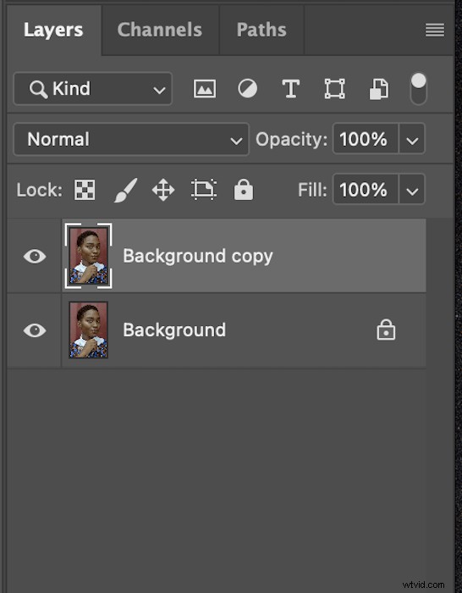The height and width of the screenshot is (593, 462).
Task: Expand the Opacity slider arrow
Action: coord(412,139)
